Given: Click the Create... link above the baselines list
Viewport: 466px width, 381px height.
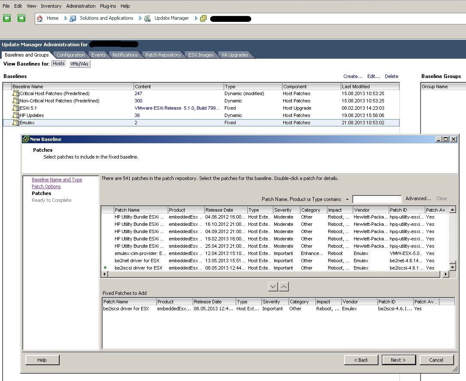Looking at the screenshot, I should click(x=352, y=76).
